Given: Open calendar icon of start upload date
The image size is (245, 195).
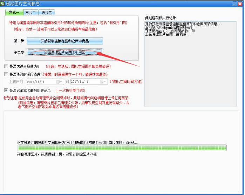Looking at the screenshot, I should tap(58, 82).
